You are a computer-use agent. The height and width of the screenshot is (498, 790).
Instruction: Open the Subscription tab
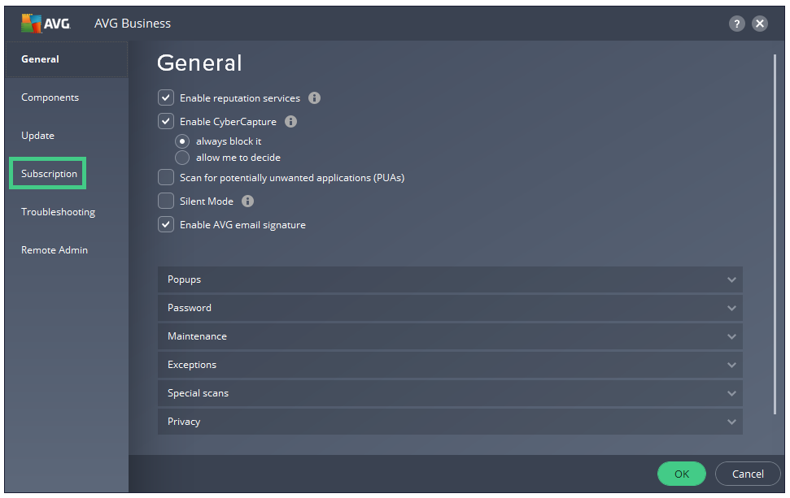pos(49,174)
